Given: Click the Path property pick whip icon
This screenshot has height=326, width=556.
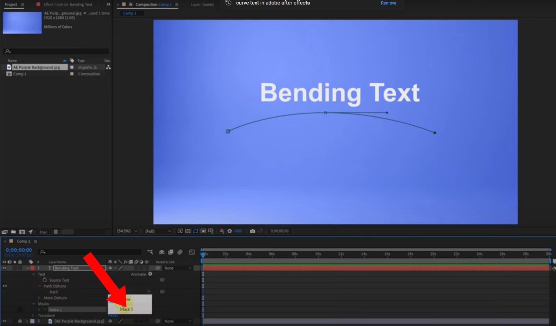Looking at the screenshot, I should click(162, 292).
